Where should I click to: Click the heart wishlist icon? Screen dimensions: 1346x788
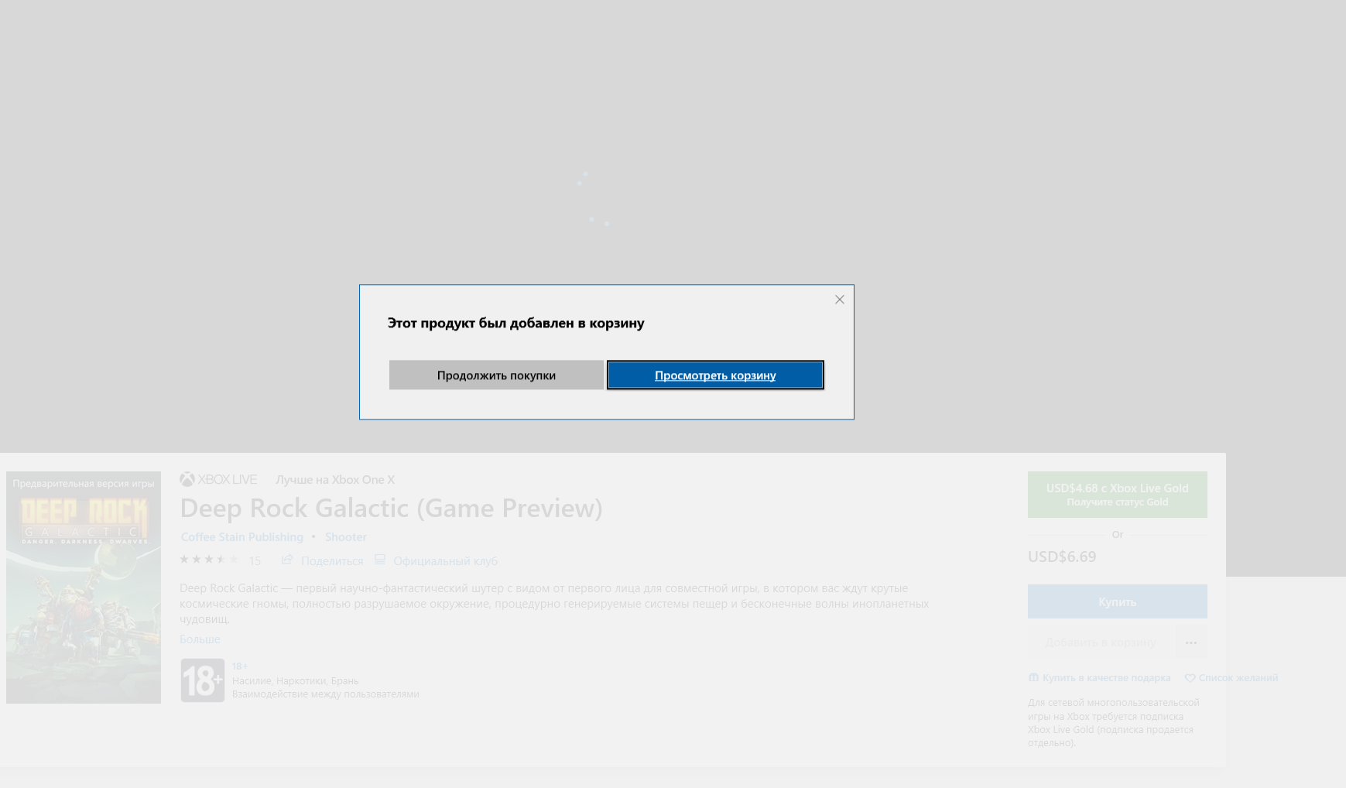[1190, 678]
